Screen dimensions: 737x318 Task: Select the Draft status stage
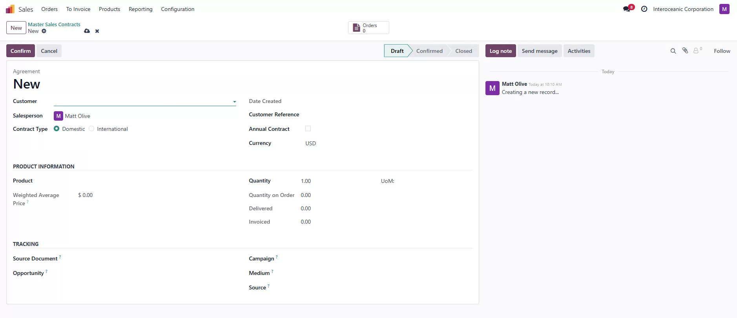pos(397,51)
